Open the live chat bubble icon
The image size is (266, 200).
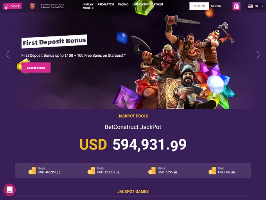(x=9, y=190)
